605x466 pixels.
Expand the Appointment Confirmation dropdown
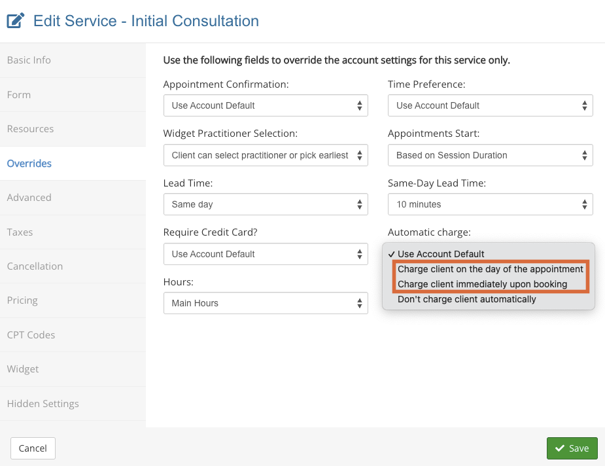(x=265, y=105)
